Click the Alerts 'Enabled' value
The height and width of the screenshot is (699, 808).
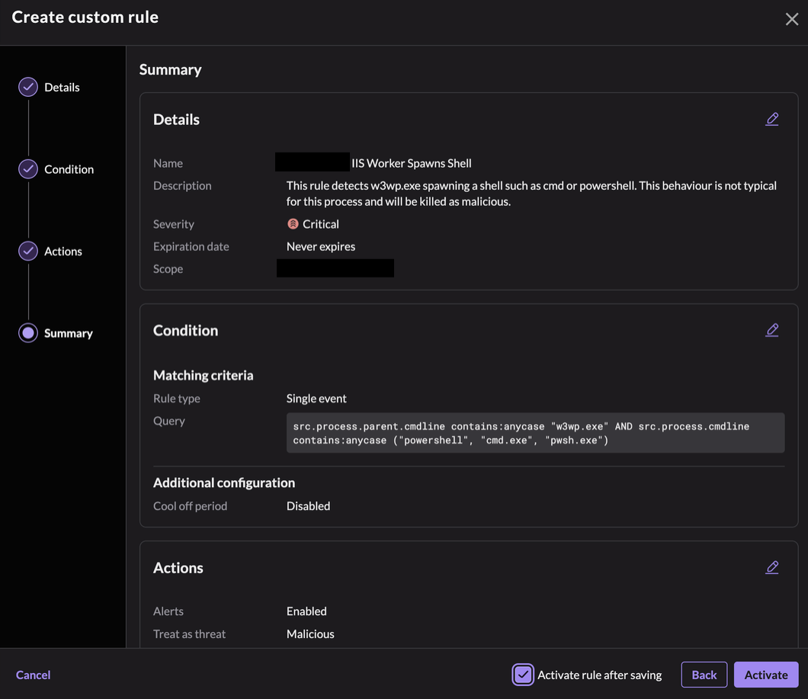[x=306, y=611]
